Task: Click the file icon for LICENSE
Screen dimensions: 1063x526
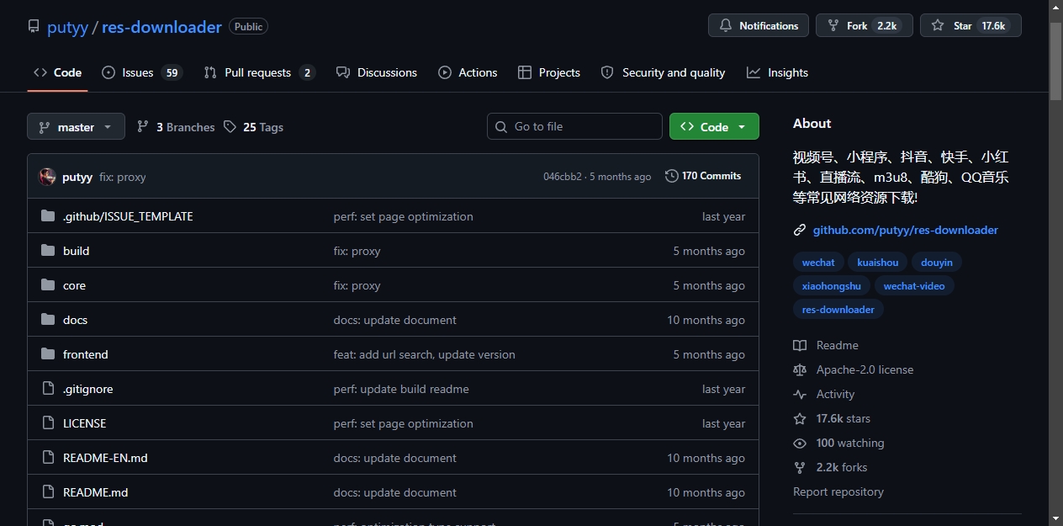Action: click(48, 423)
